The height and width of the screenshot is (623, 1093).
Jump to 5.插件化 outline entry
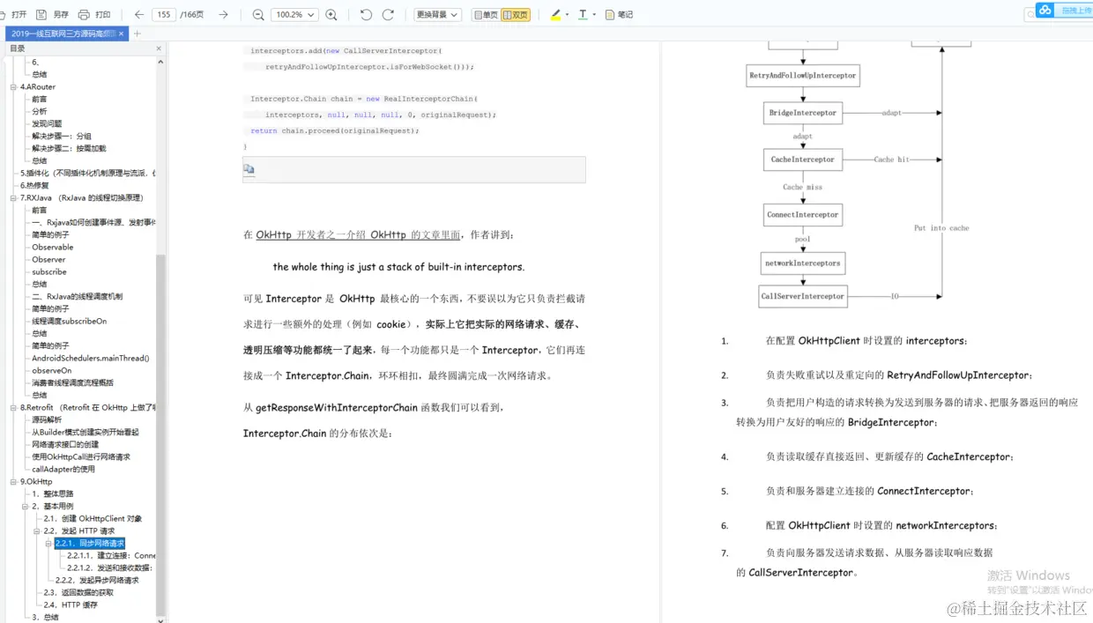click(x=88, y=174)
